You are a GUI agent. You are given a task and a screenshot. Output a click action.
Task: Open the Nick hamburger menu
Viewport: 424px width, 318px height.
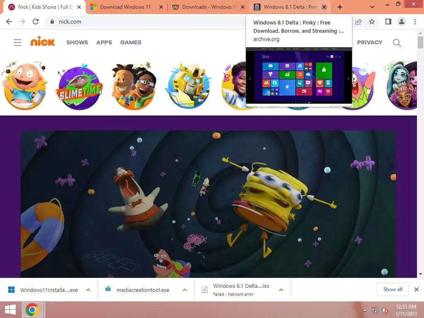(x=17, y=43)
